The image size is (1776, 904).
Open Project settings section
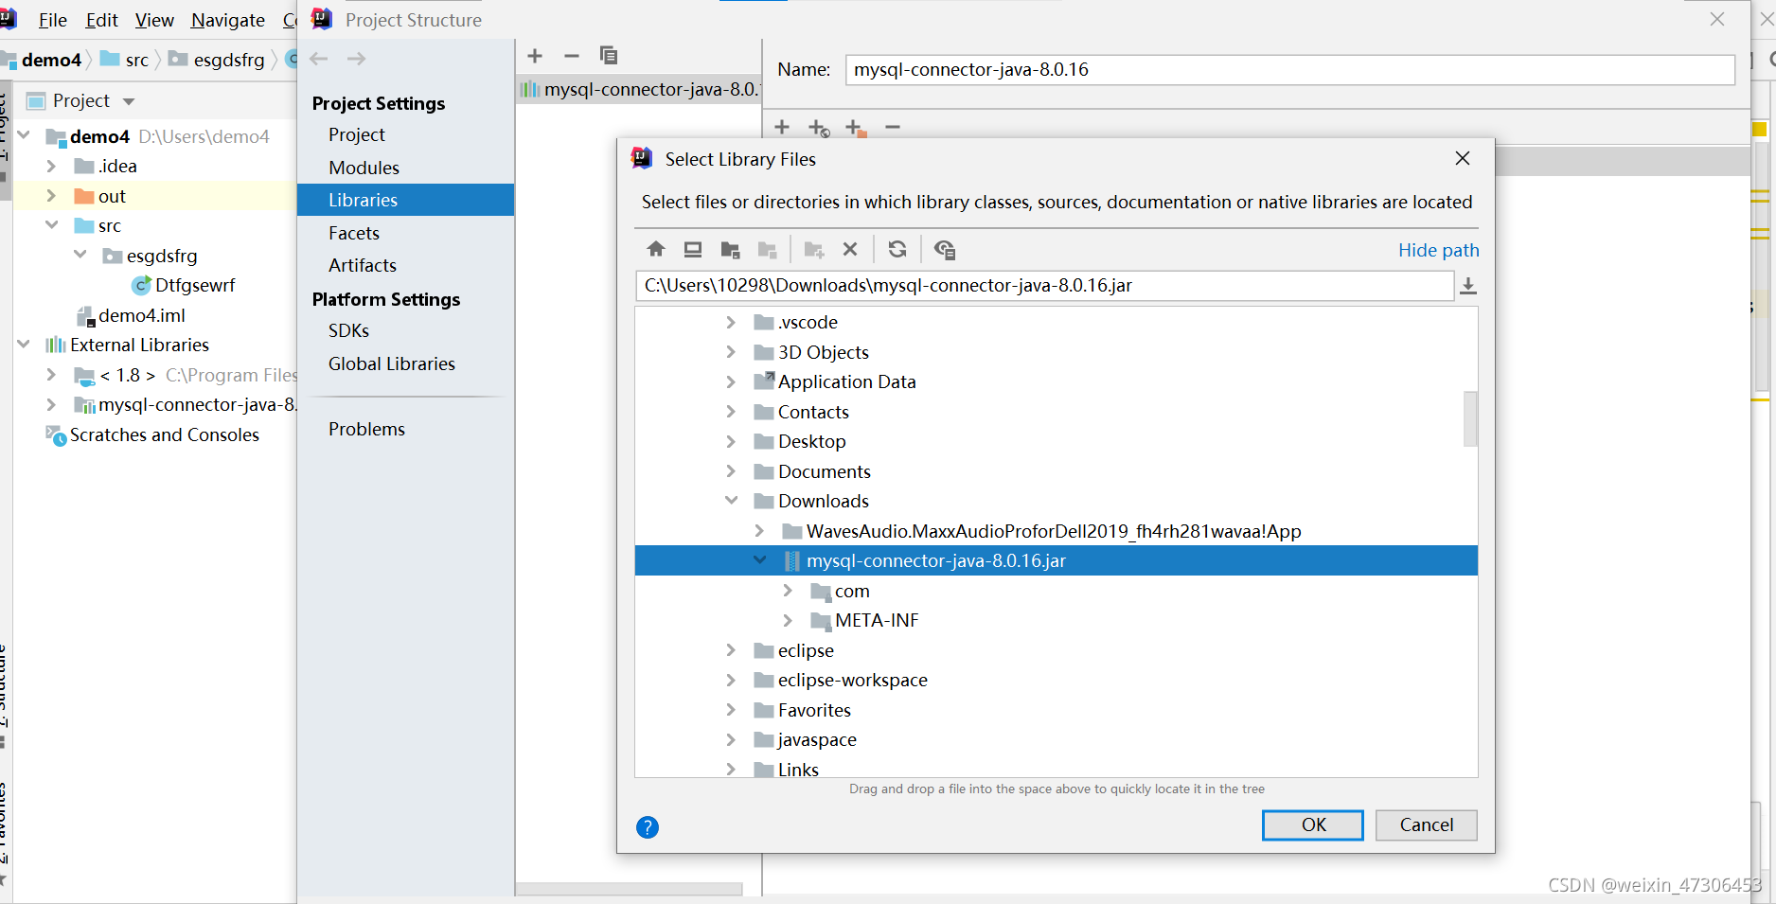[356, 134]
